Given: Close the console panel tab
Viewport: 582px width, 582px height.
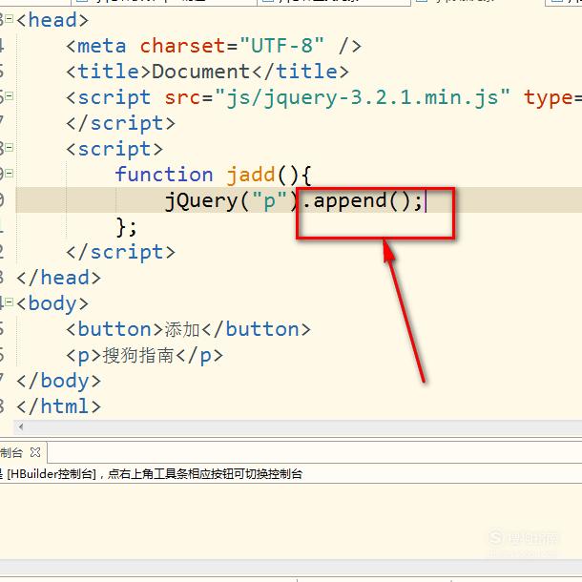Looking at the screenshot, I should (x=35, y=452).
